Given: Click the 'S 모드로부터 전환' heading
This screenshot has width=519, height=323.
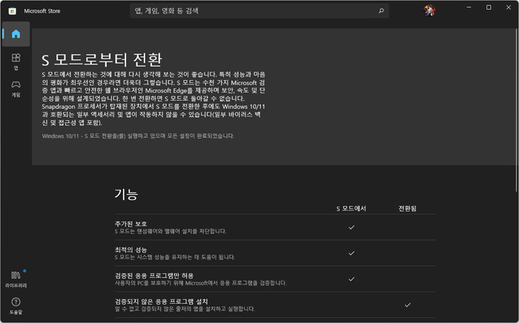Looking at the screenshot, I should 102,59.
